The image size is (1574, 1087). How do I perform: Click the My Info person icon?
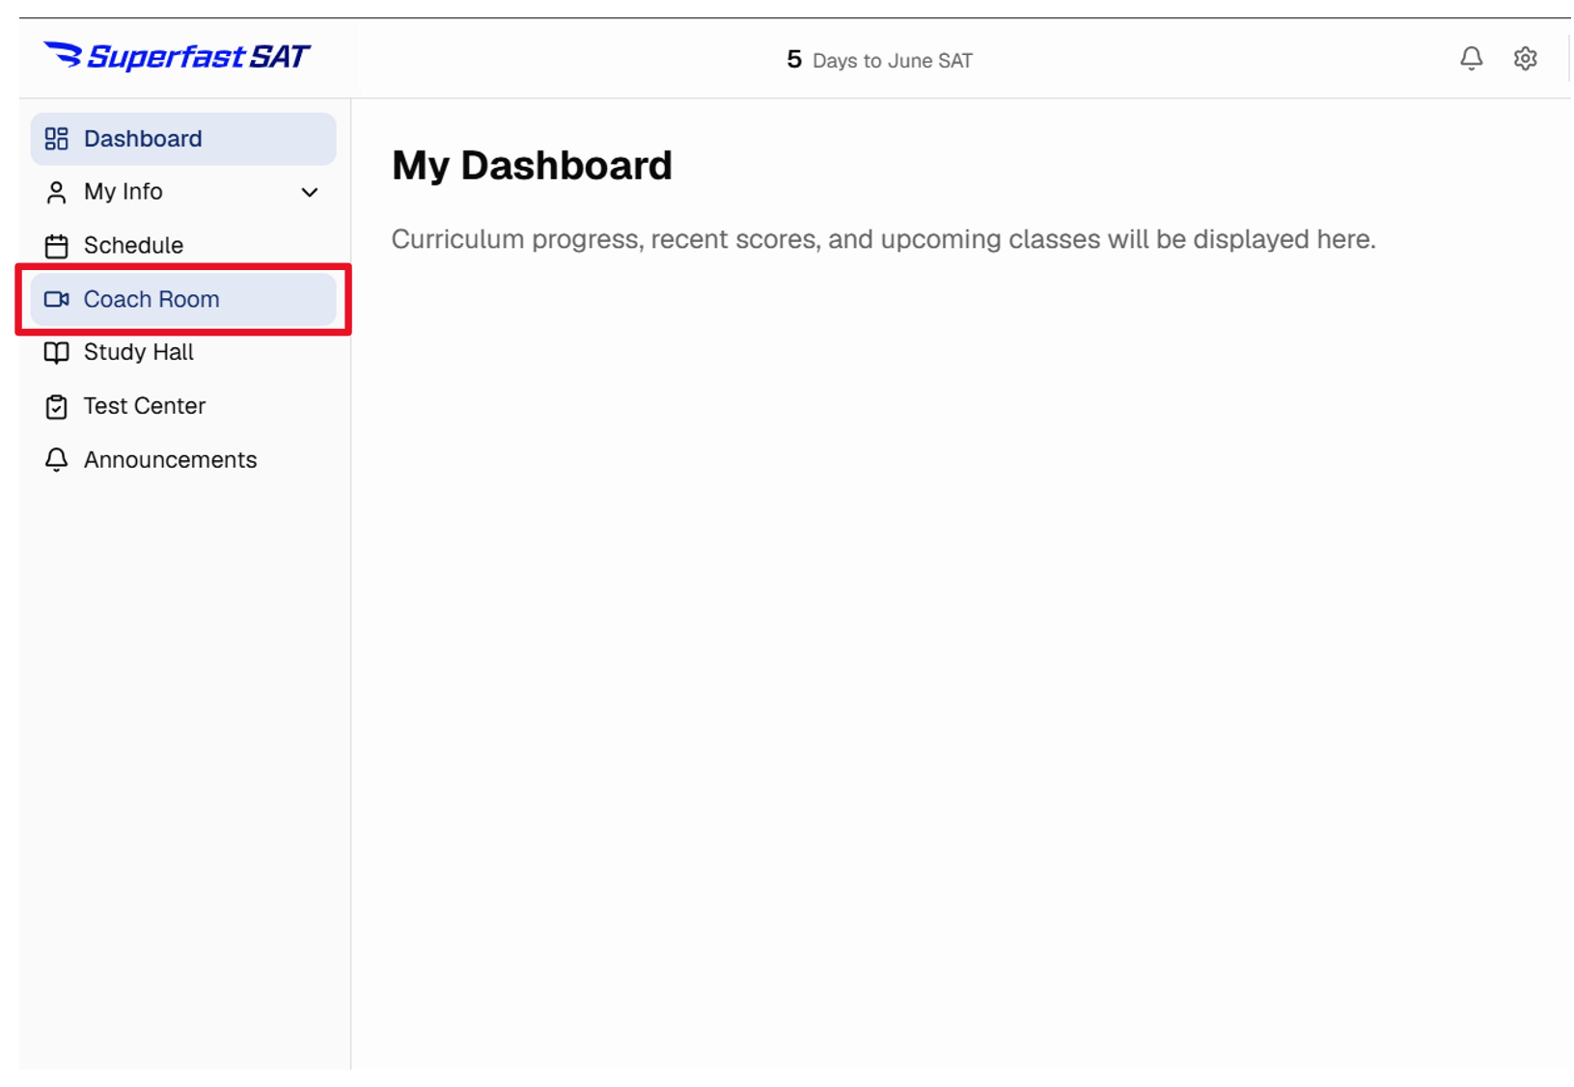pos(57,193)
